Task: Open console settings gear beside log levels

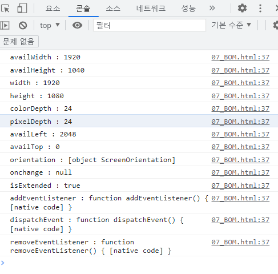Action: click(x=276, y=25)
